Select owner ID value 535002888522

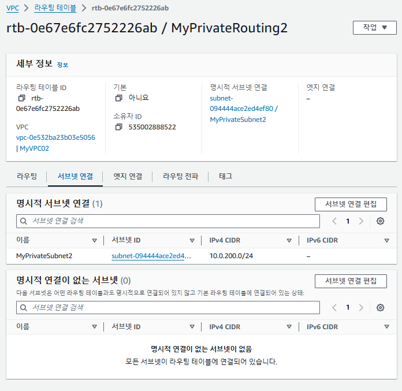152,127
